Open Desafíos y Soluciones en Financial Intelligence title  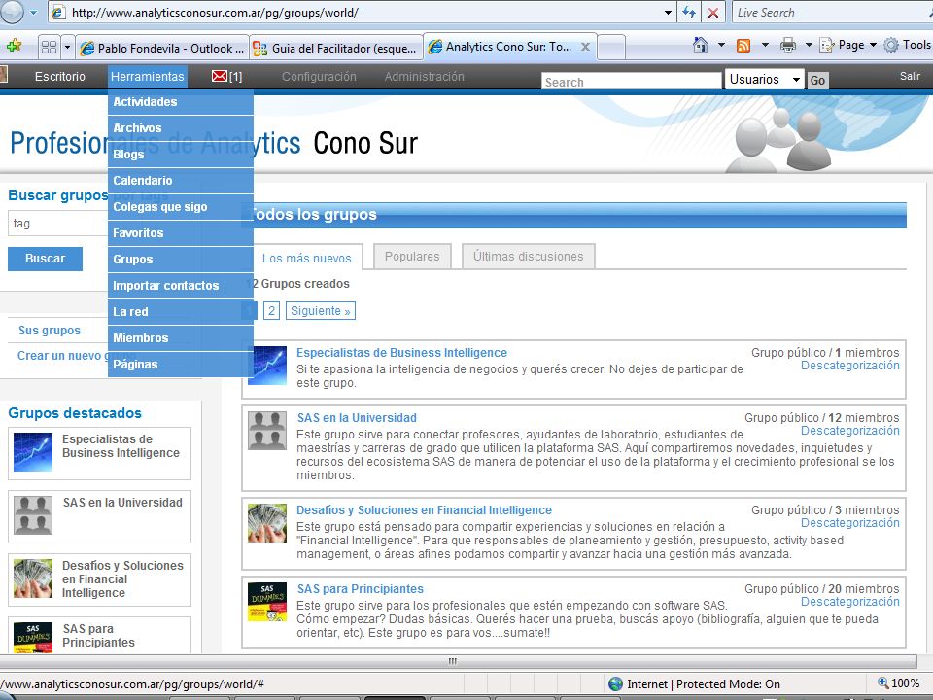[425, 510]
